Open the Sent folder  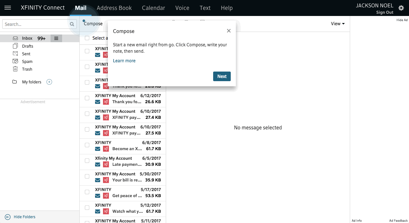[26, 54]
